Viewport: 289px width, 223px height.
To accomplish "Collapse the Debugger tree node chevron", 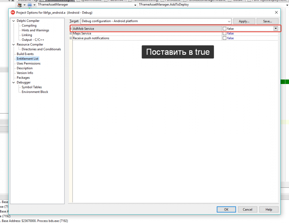I will [14, 83].
